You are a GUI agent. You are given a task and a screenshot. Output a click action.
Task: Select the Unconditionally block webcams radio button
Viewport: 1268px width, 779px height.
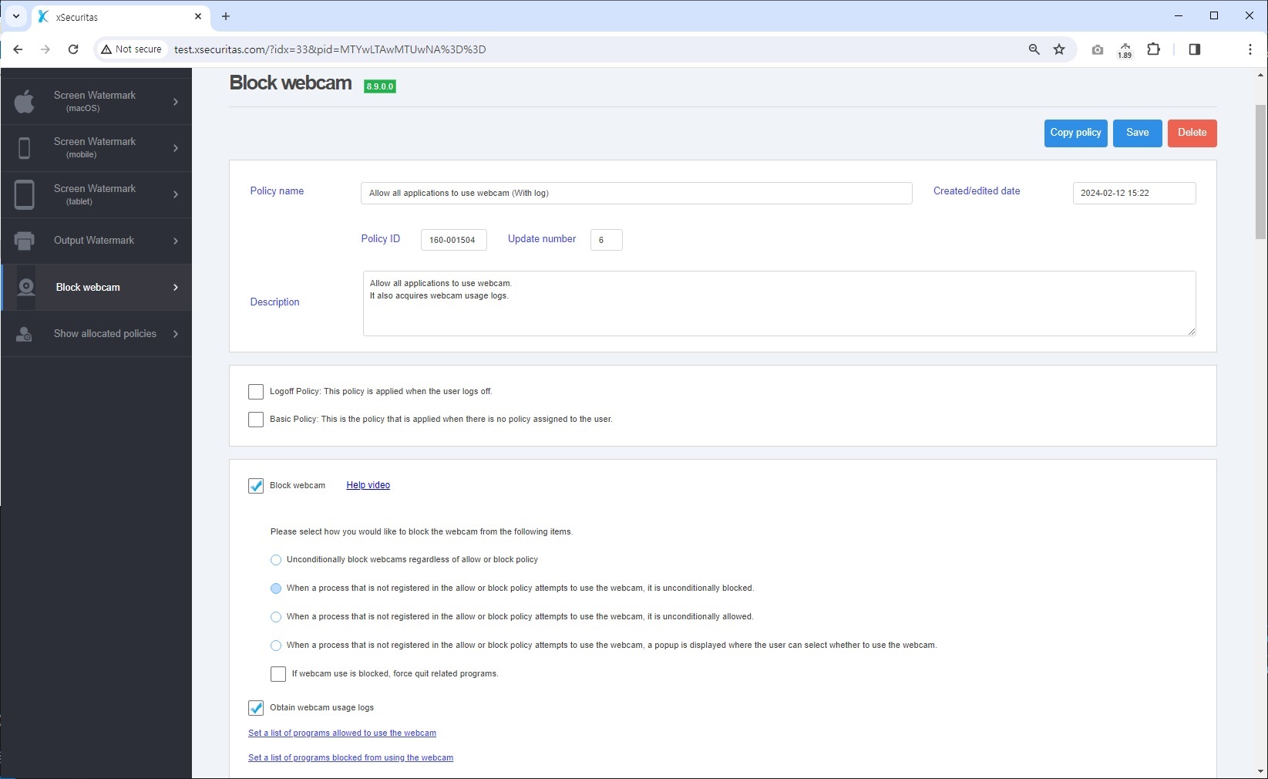click(x=275, y=560)
